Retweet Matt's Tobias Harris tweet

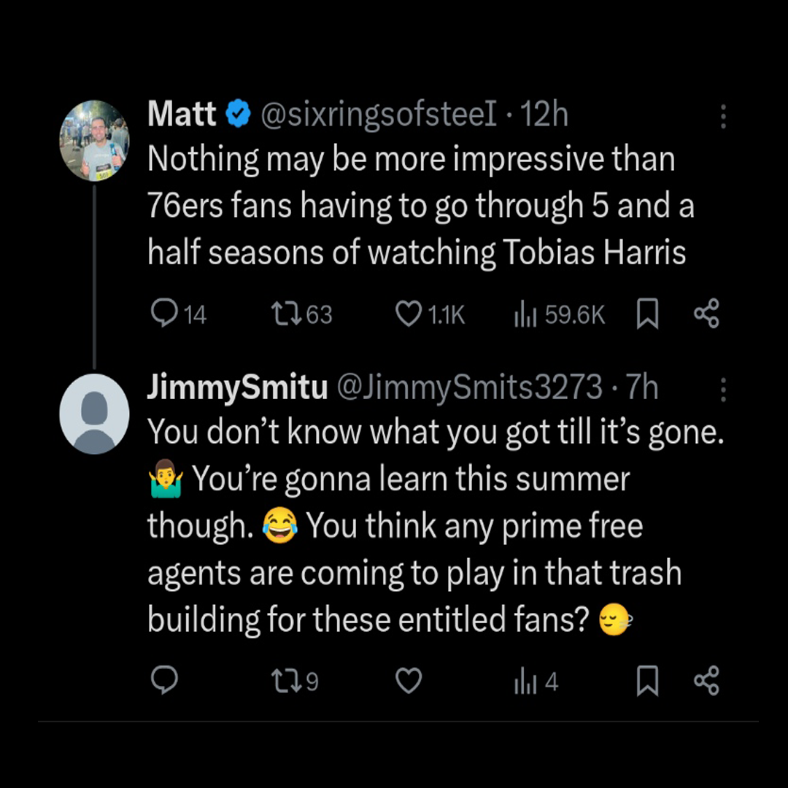coord(282,314)
